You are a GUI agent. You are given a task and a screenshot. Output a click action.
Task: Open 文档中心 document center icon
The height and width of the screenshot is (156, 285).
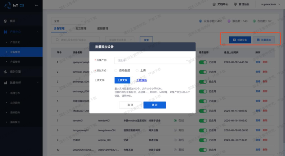click(214, 4)
